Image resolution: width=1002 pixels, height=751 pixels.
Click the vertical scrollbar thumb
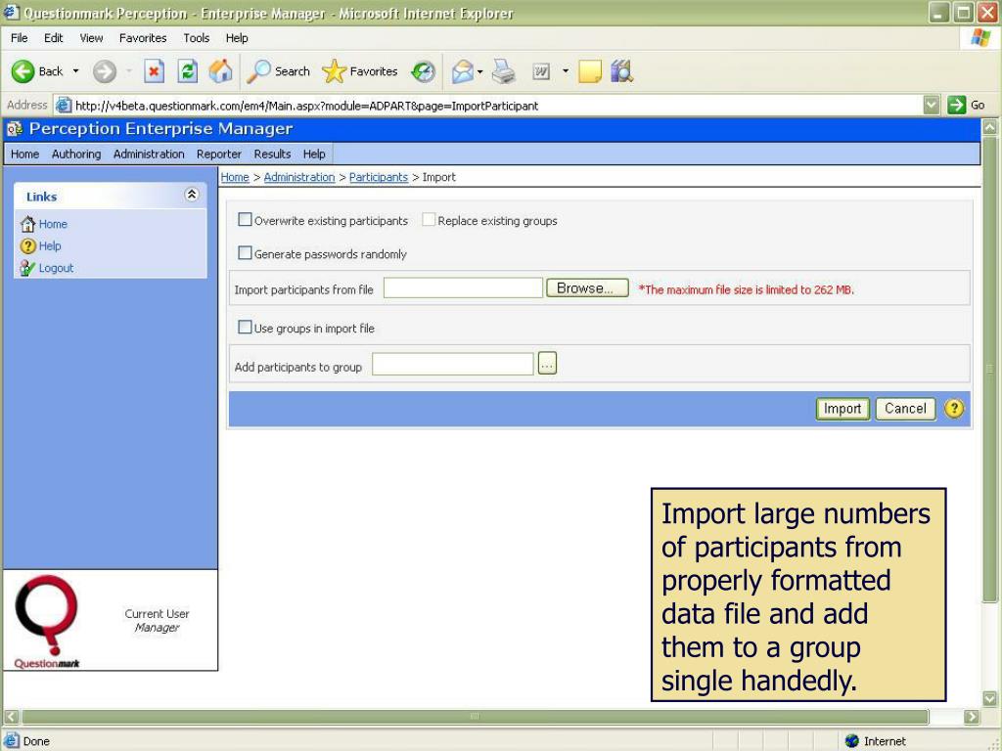click(989, 369)
